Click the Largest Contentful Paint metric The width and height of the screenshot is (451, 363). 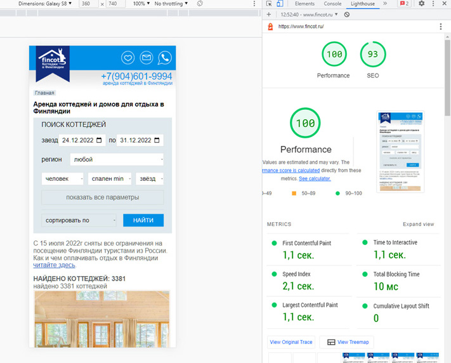point(308,312)
